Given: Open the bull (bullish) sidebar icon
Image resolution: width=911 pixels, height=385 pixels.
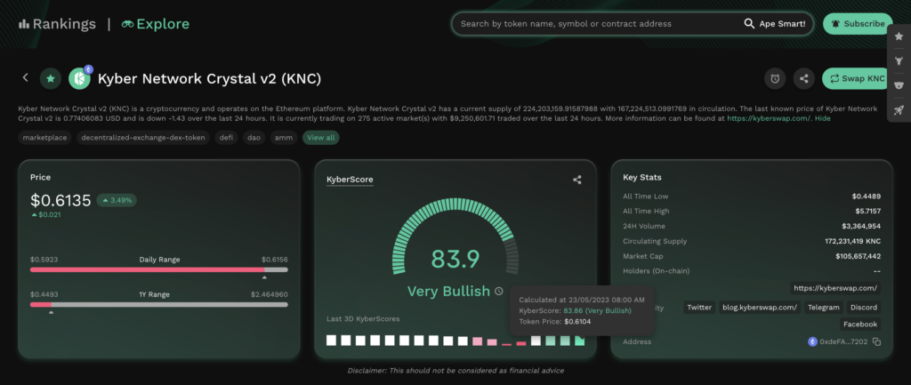Looking at the screenshot, I should point(899,60).
